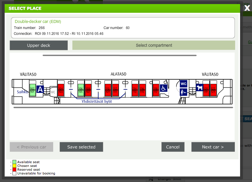Click reserved seat 108
The image size is (252, 182).
88,87
